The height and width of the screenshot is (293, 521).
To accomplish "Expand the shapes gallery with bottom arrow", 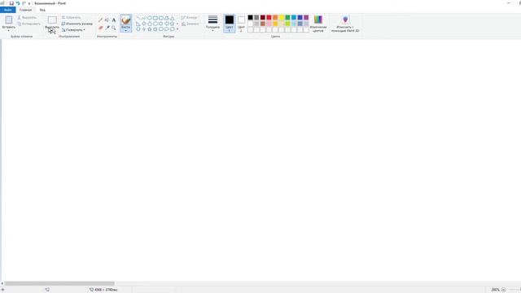I will pos(177,29).
